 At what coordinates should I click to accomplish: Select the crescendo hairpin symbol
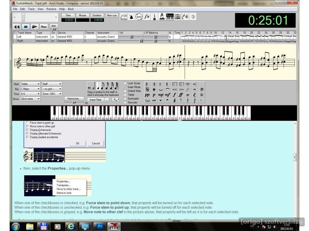click(174, 90)
